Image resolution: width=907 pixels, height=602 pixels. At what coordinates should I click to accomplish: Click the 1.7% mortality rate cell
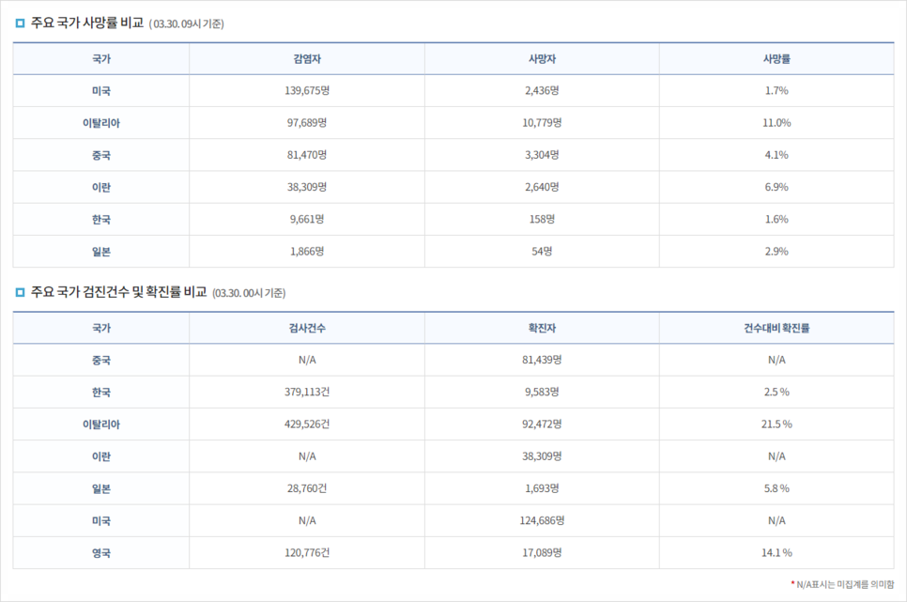[x=776, y=91]
